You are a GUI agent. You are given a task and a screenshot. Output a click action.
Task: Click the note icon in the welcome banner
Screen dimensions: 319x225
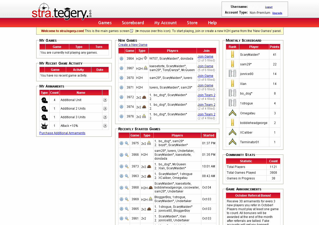132,31
